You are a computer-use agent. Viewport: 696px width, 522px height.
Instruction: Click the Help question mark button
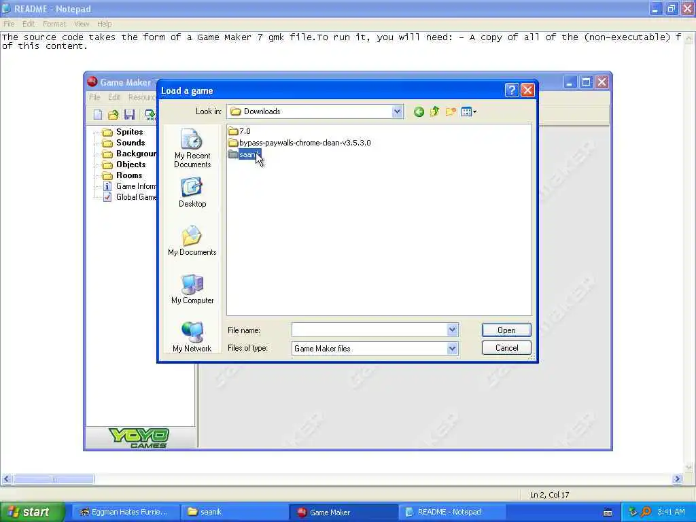[511, 90]
